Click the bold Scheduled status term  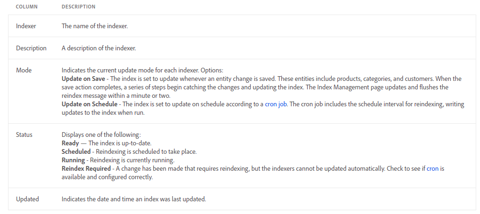click(76, 152)
